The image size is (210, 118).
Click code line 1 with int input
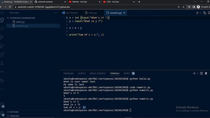[x=89, y=18]
